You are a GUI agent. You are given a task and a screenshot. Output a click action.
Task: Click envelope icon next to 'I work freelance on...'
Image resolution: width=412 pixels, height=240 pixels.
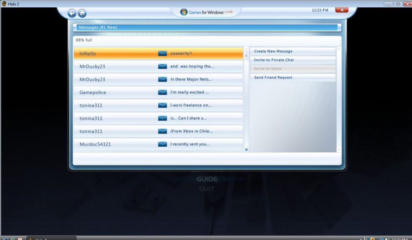(163, 105)
